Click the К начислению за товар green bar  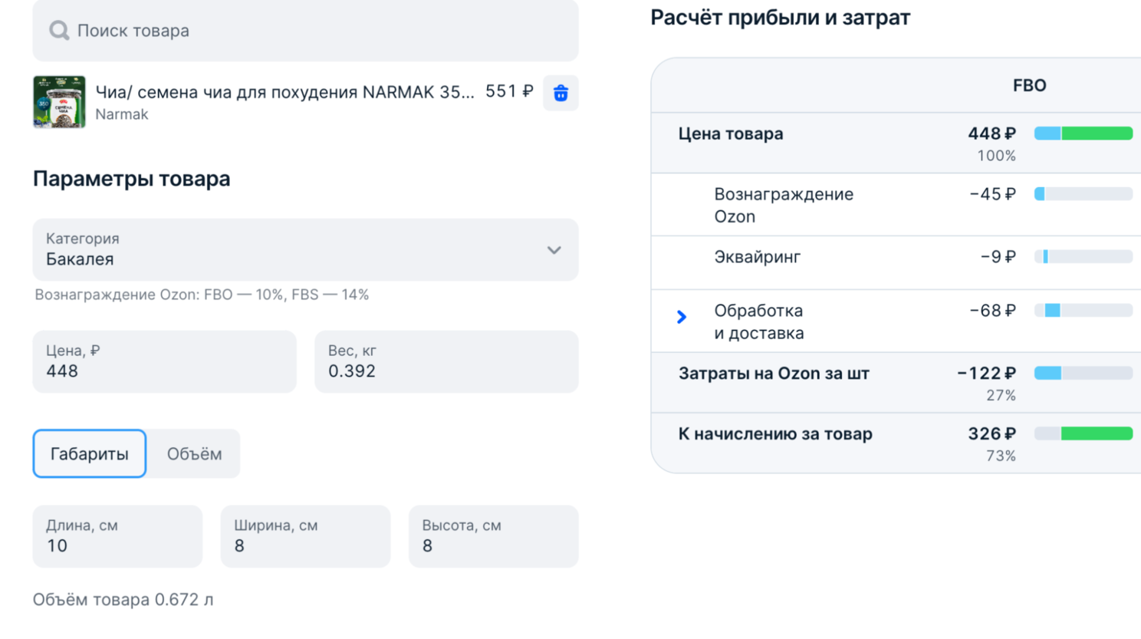tap(1097, 434)
